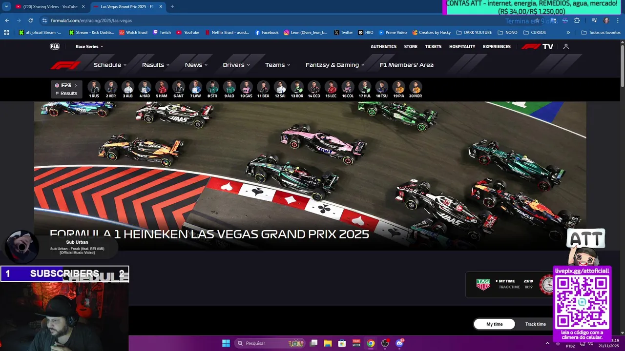Click the FIA logo
The image size is (625, 351).
pyautogui.click(x=55, y=46)
